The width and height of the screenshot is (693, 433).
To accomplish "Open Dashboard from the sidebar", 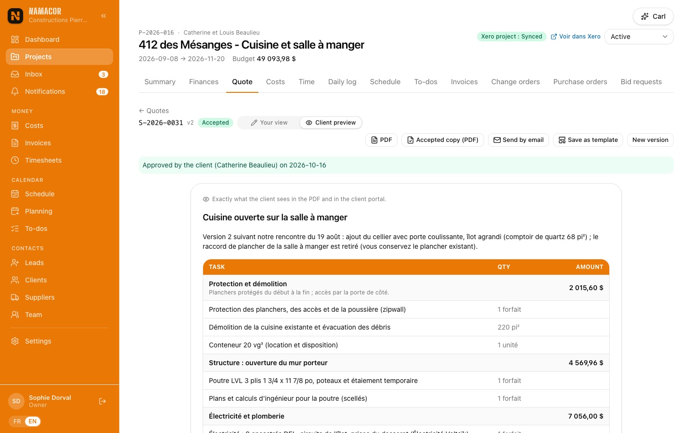I will click(x=59, y=39).
